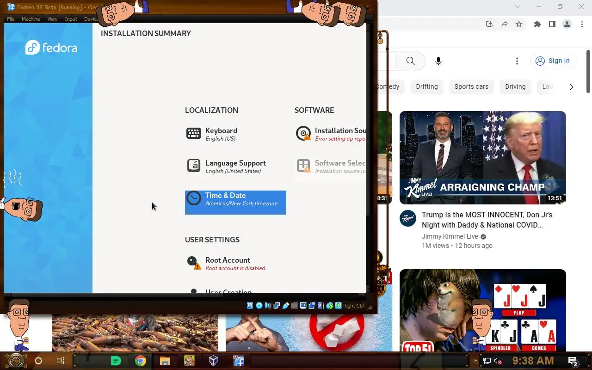Select the Driving filter chip
This screenshot has width=592, height=370.
(x=515, y=86)
